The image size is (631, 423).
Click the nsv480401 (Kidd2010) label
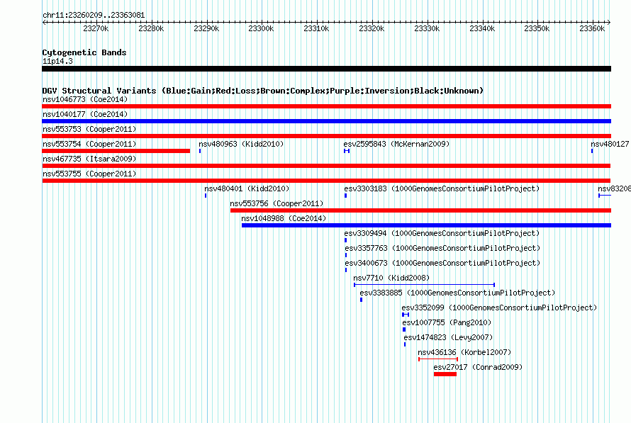(x=247, y=188)
